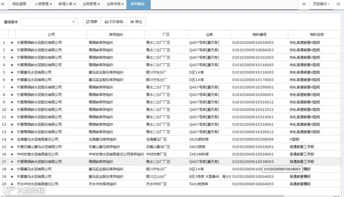
Task: Sort by the 厂区 column header
Action: [166, 35]
